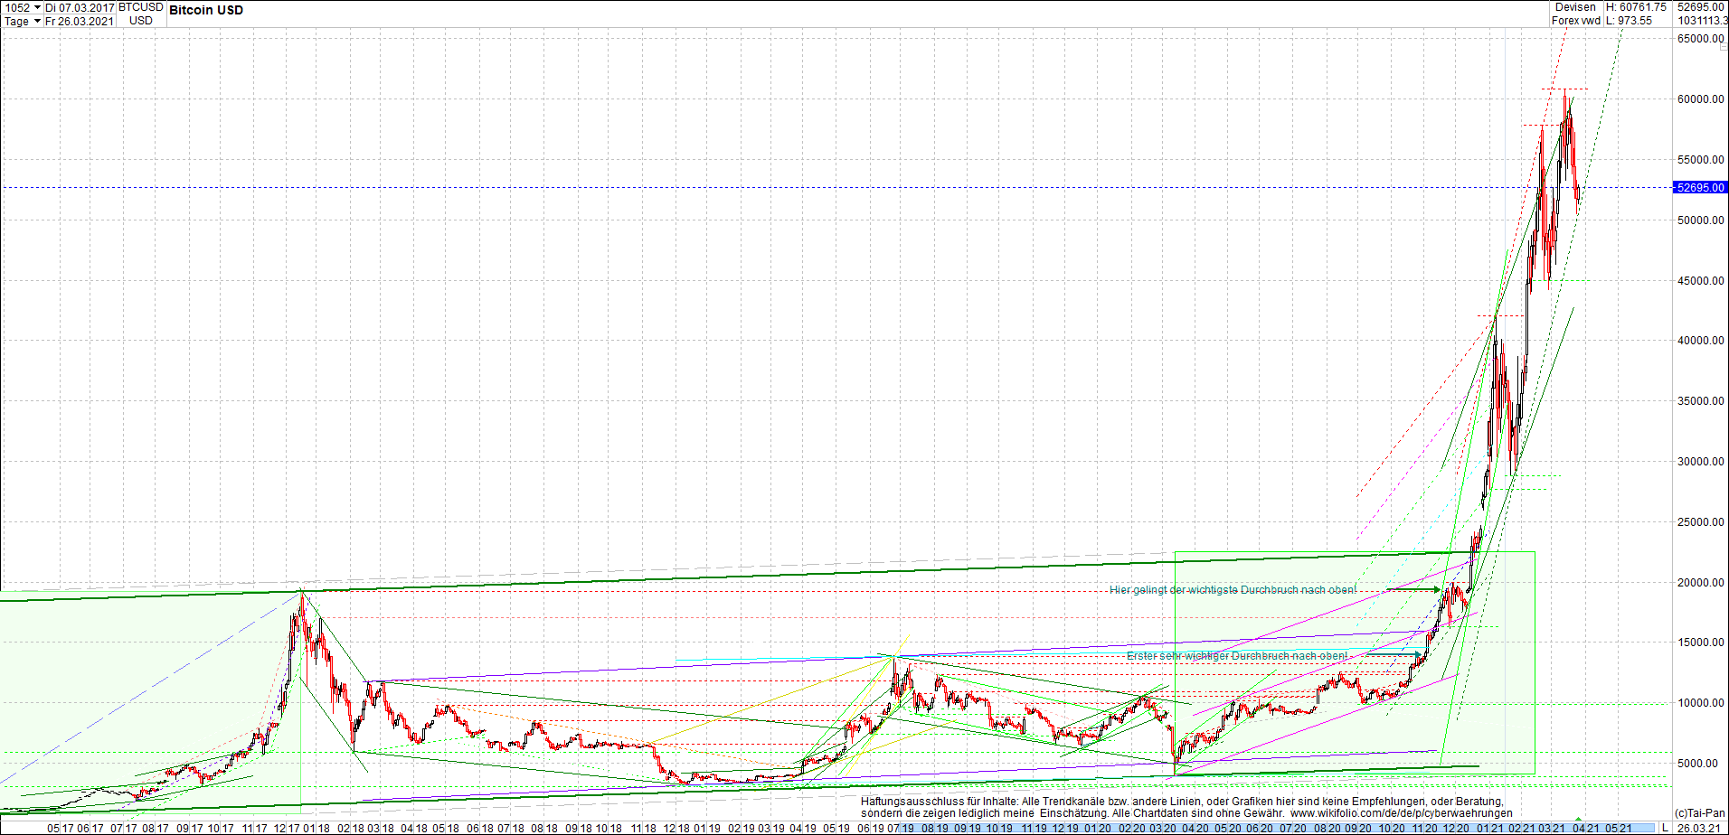
Task: Click the small minus button under the price scale
Action: (1724, 45)
